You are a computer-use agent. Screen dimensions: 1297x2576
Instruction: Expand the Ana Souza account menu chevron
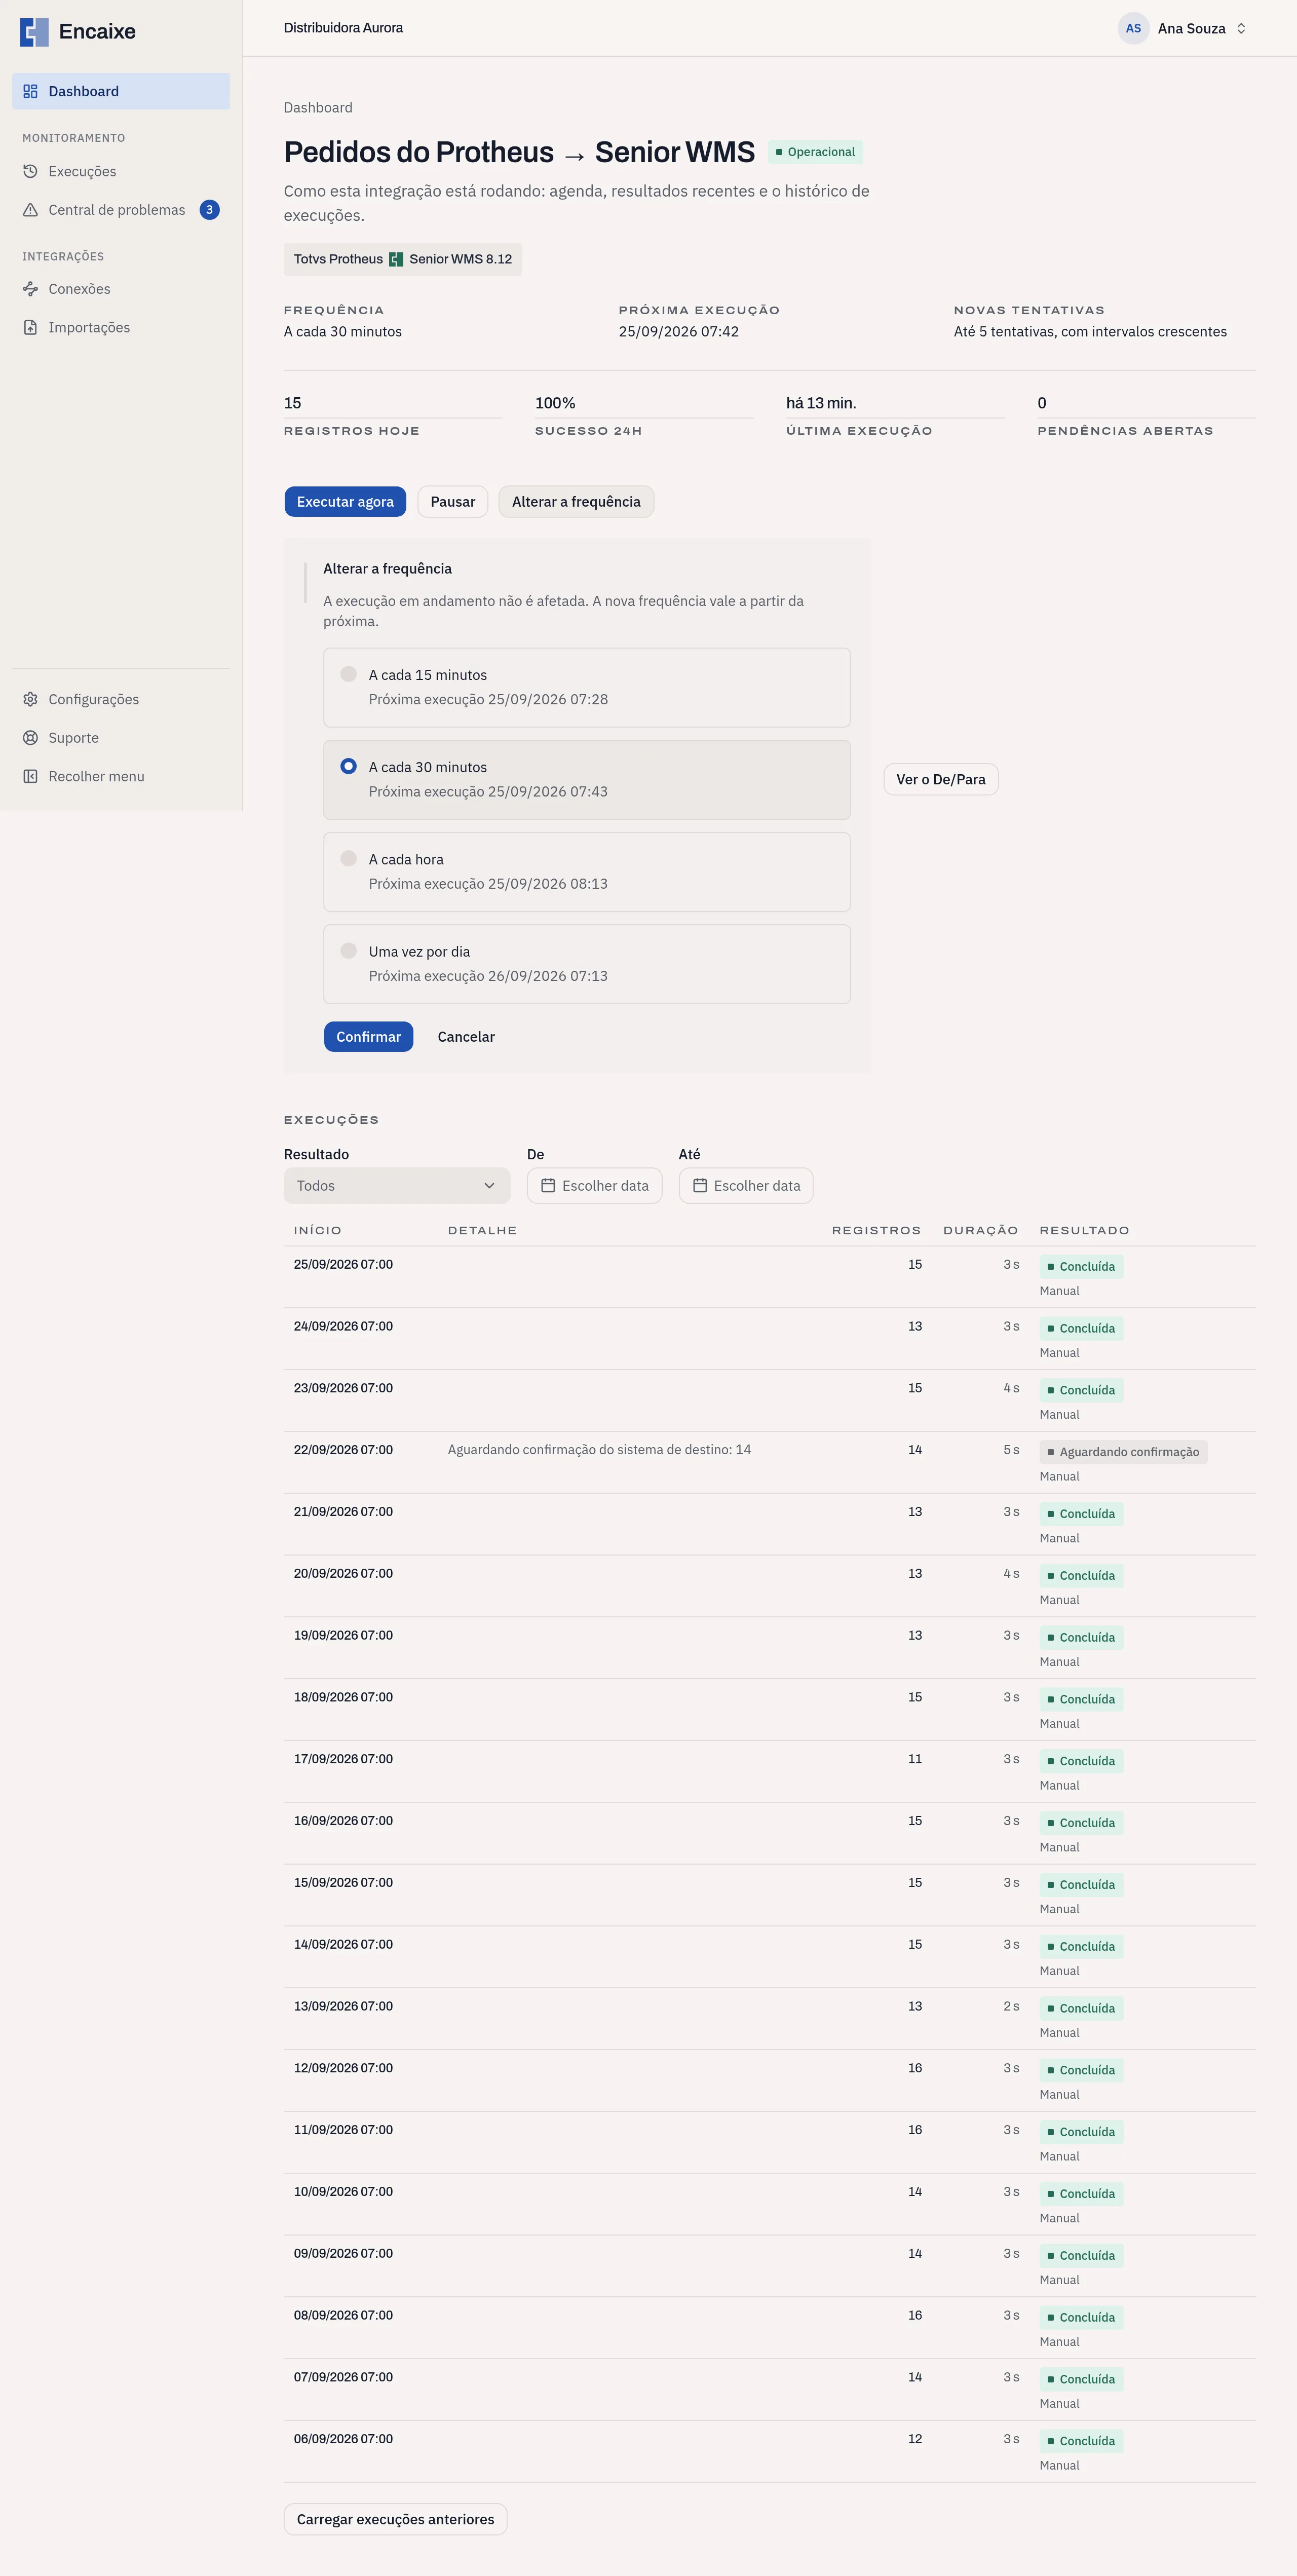[1241, 28]
